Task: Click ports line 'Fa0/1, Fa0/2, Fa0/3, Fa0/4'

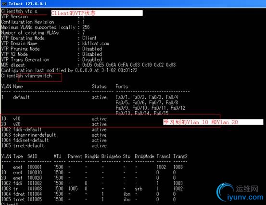Action: click(147, 97)
